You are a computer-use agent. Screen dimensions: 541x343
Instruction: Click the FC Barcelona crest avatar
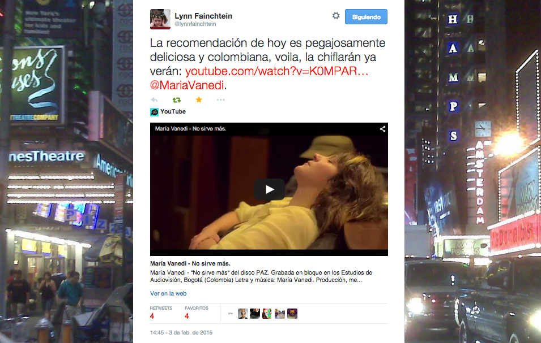point(292,314)
